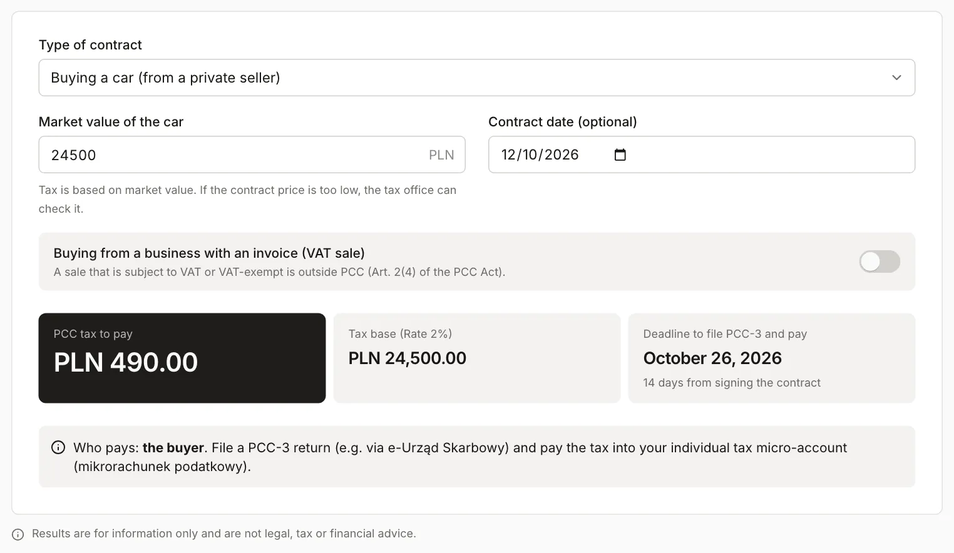The image size is (954, 553).
Task: Click the 'Tax is based on market value' hint
Action: click(x=247, y=200)
